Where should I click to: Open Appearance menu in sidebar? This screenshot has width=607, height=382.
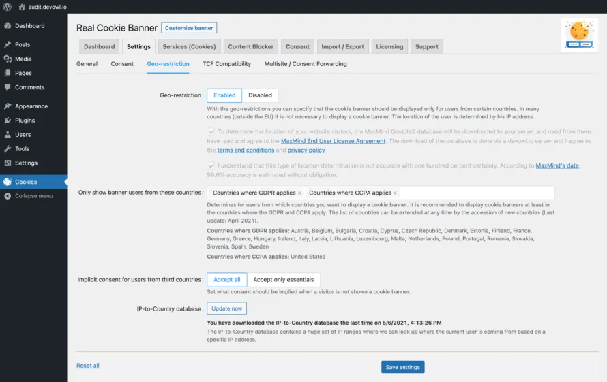[x=31, y=106]
